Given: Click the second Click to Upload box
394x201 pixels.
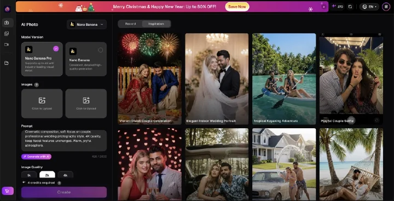Looking at the screenshot, I should coord(86,104).
